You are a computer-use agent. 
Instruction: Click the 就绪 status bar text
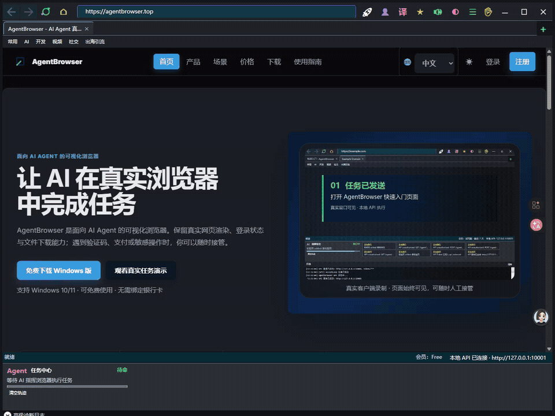(10, 357)
